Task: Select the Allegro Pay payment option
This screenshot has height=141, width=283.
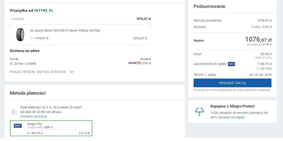Action: [x=51, y=128]
